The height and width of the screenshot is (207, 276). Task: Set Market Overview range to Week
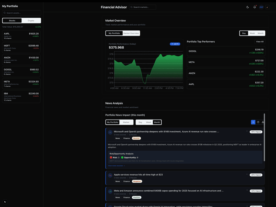pos(252,33)
